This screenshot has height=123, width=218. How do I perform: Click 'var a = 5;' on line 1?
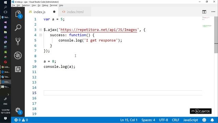(x=54, y=19)
